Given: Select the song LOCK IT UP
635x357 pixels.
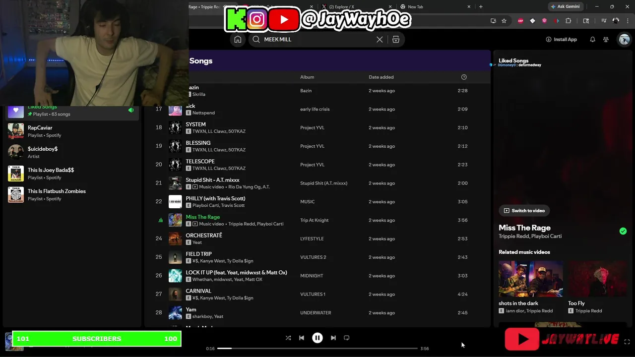Looking at the screenshot, I should pyautogui.click(x=236, y=273).
